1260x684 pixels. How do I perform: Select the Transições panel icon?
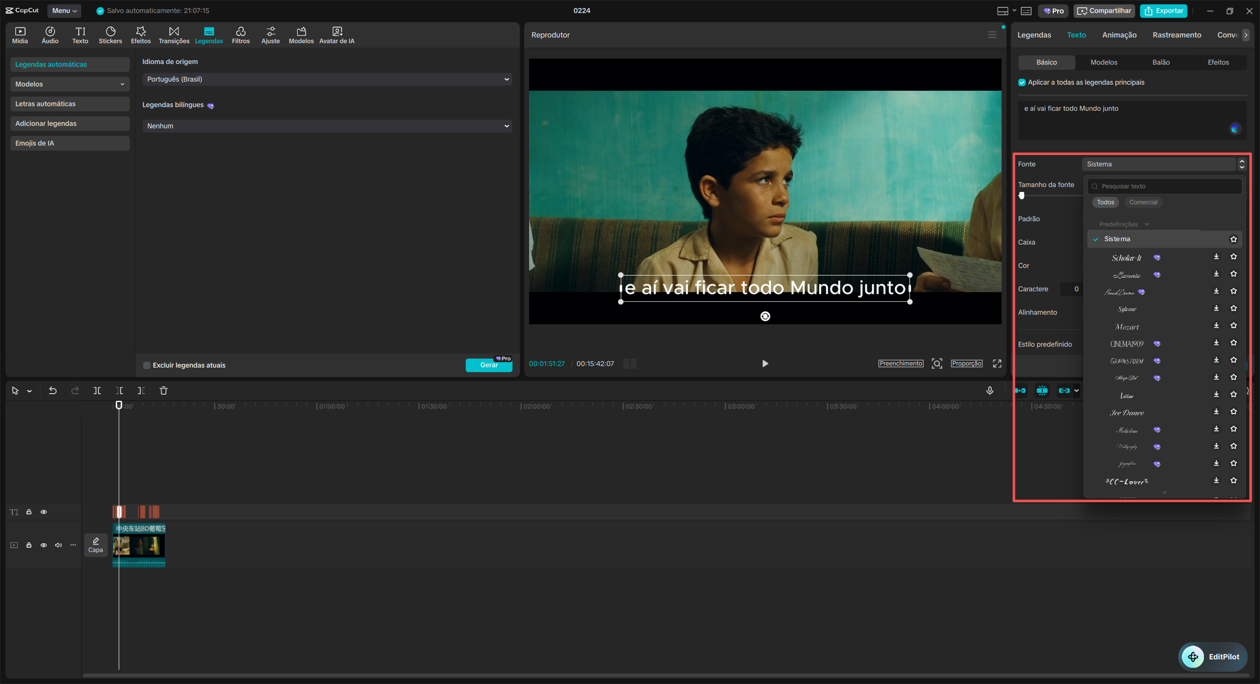pyautogui.click(x=173, y=34)
